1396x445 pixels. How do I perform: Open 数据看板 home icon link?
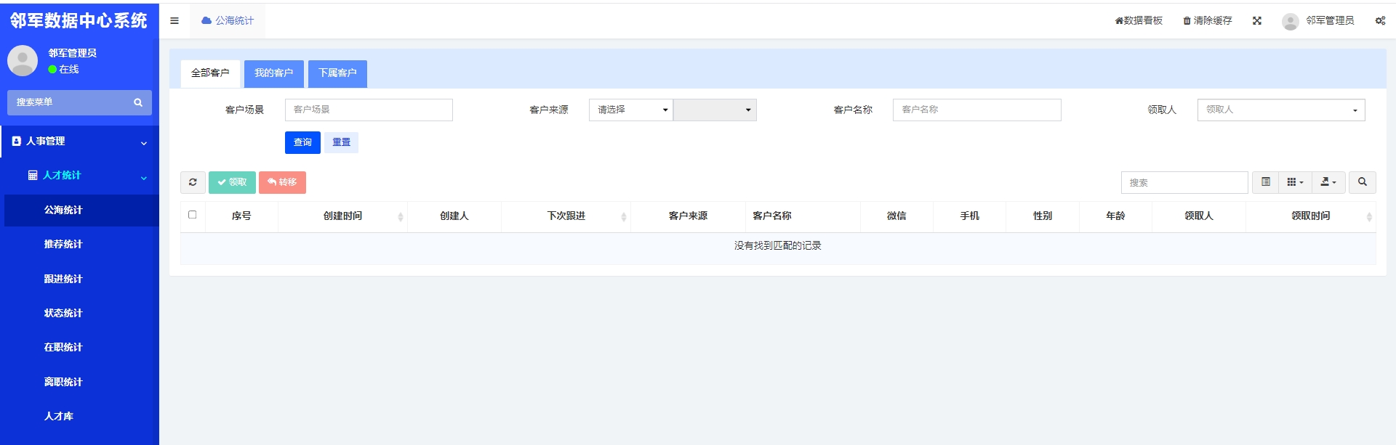(x=1119, y=21)
